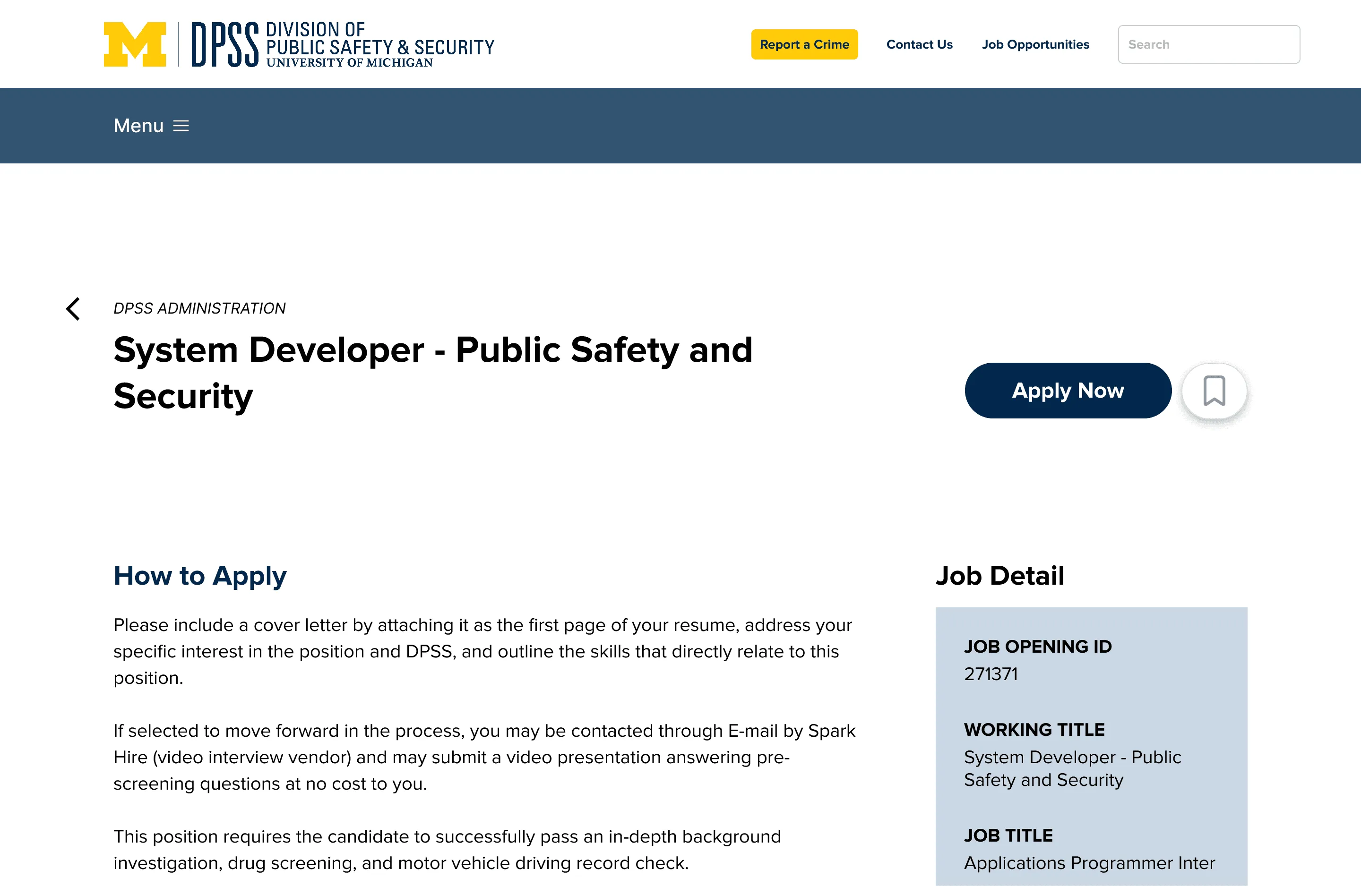Click the hamburger icon next to Menu
The height and width of the screenshot is (886, 1361).
[x=181, y=126]
